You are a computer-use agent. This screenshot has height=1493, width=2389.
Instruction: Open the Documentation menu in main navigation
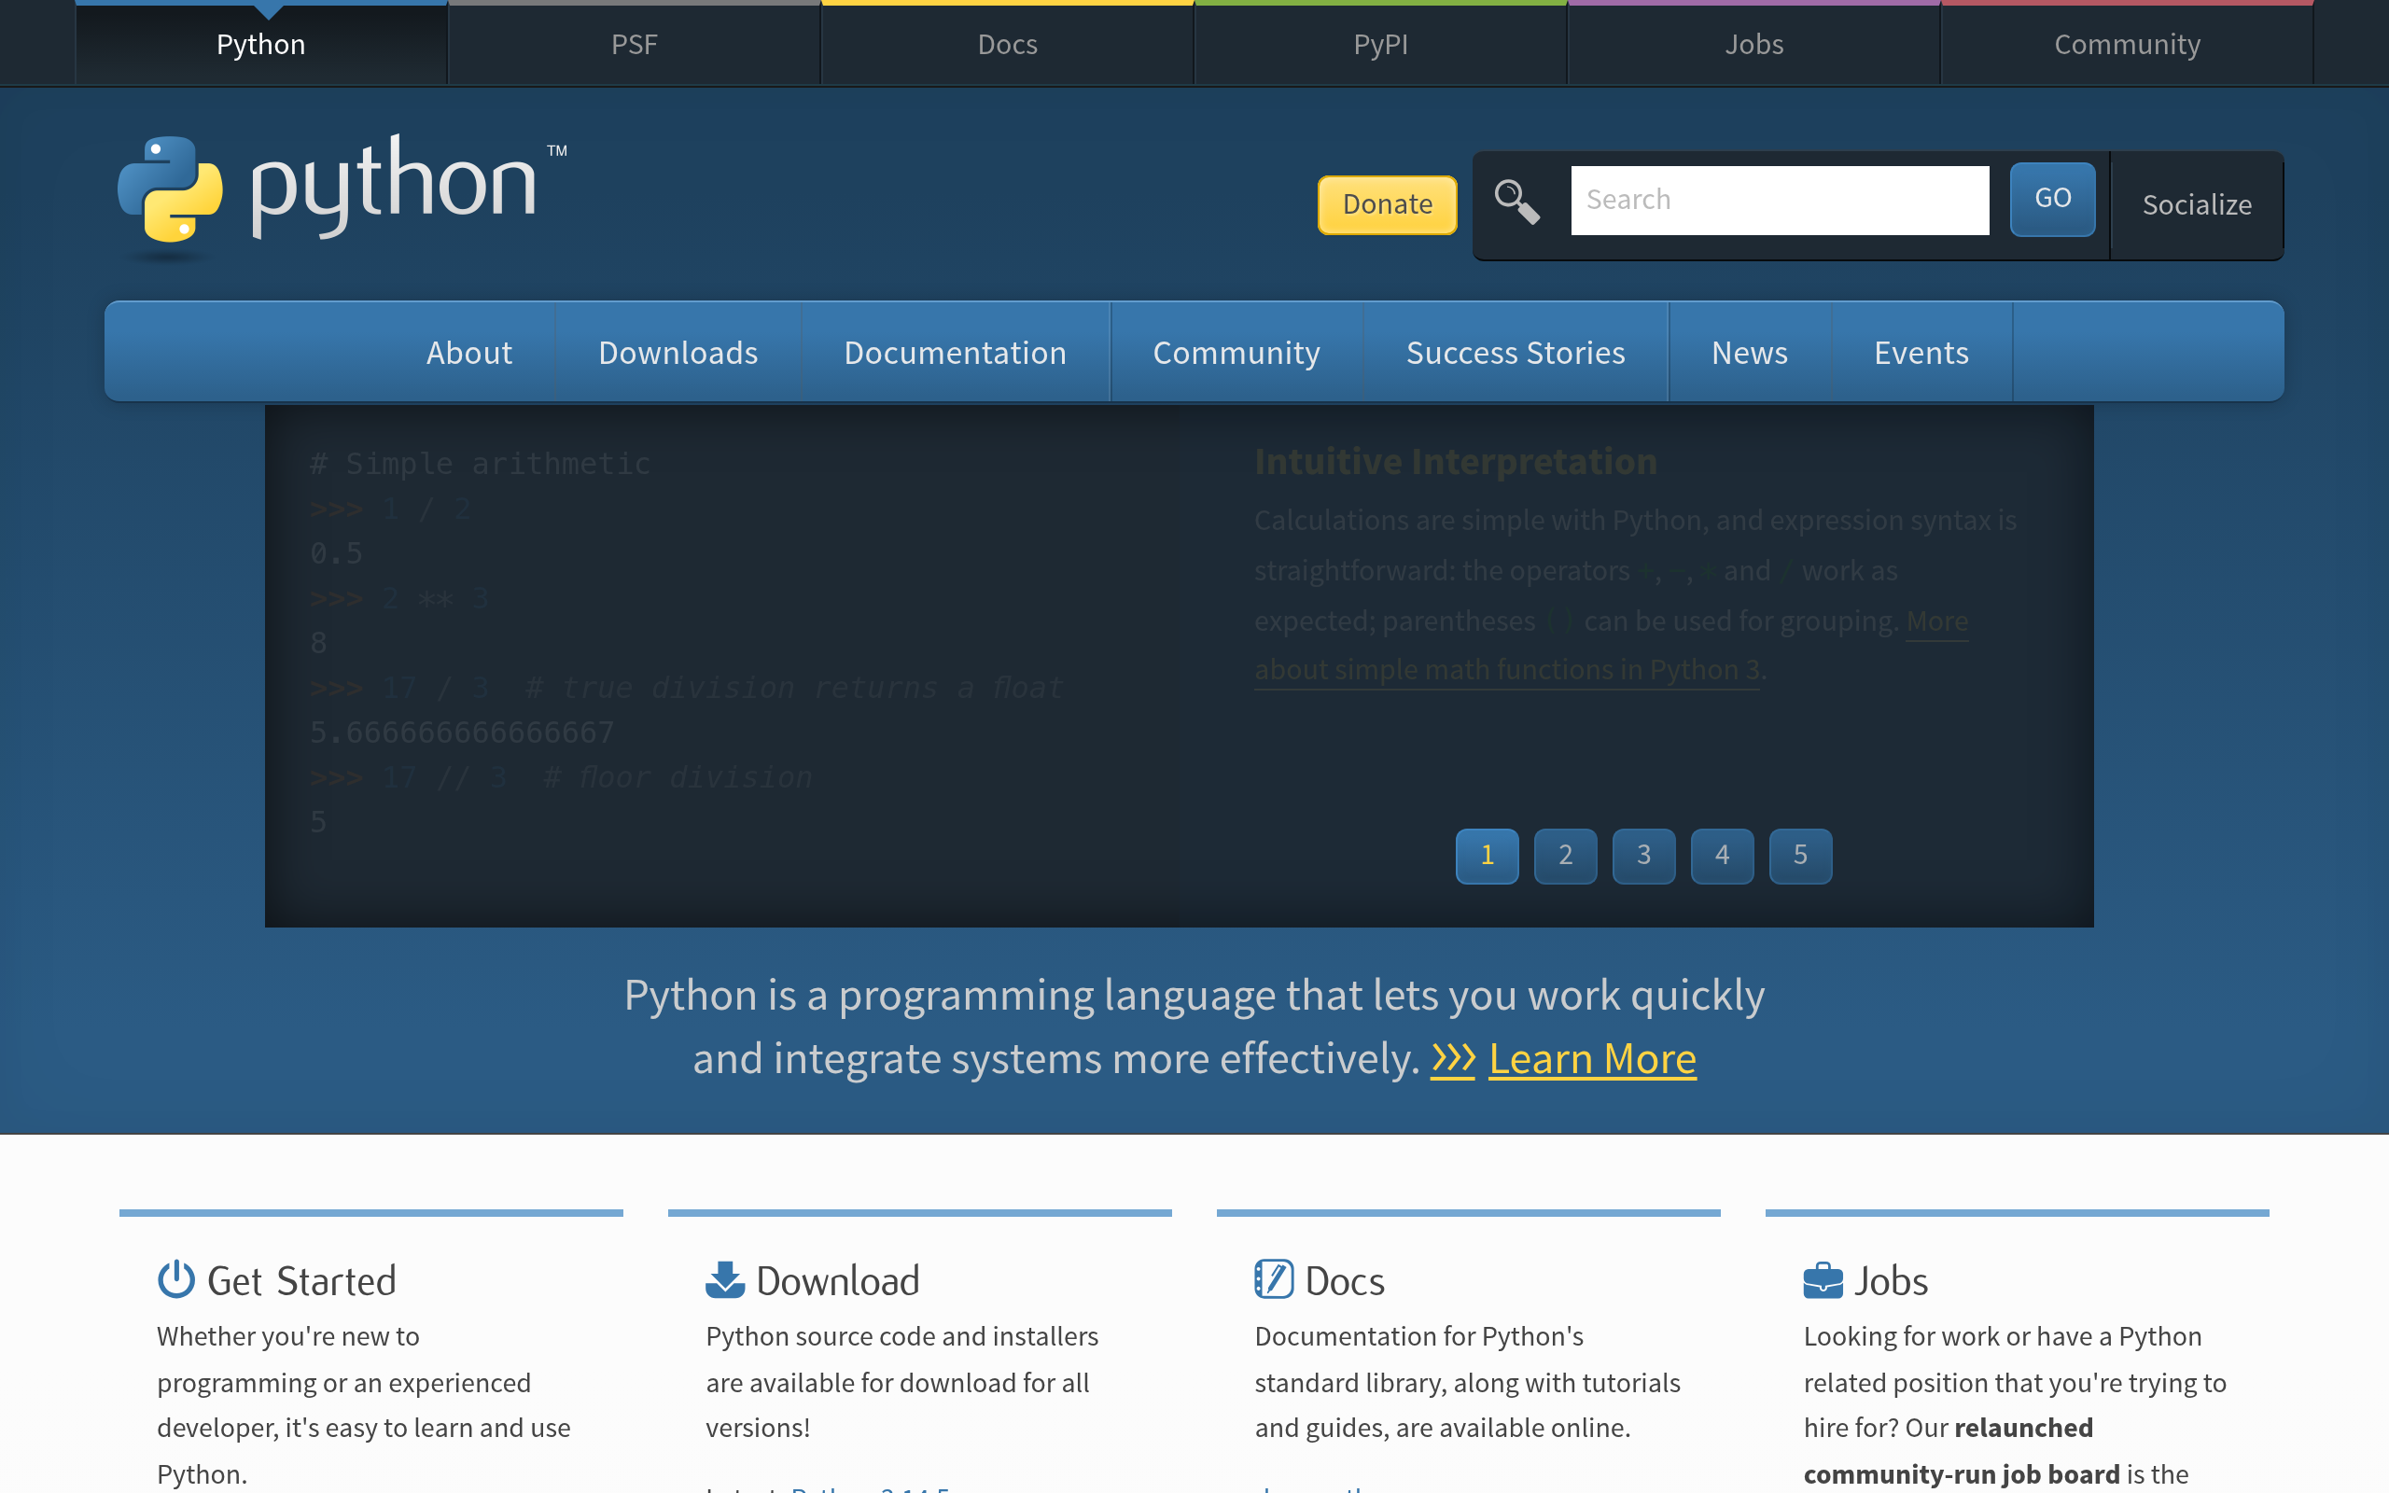(955, 352)
